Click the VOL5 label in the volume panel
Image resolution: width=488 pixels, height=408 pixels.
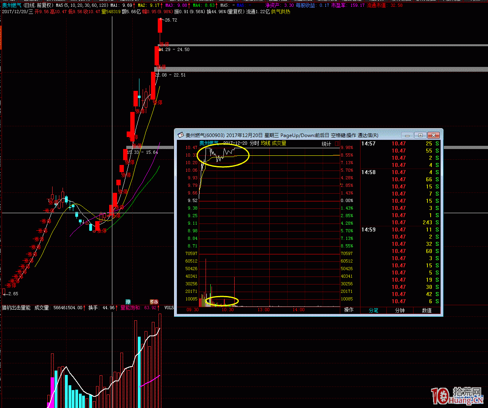[169, 308]
